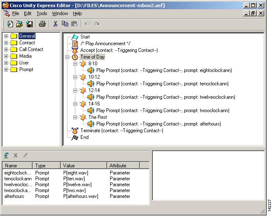
Task: Click the Cut scissors icon
Action: [55, 24]
